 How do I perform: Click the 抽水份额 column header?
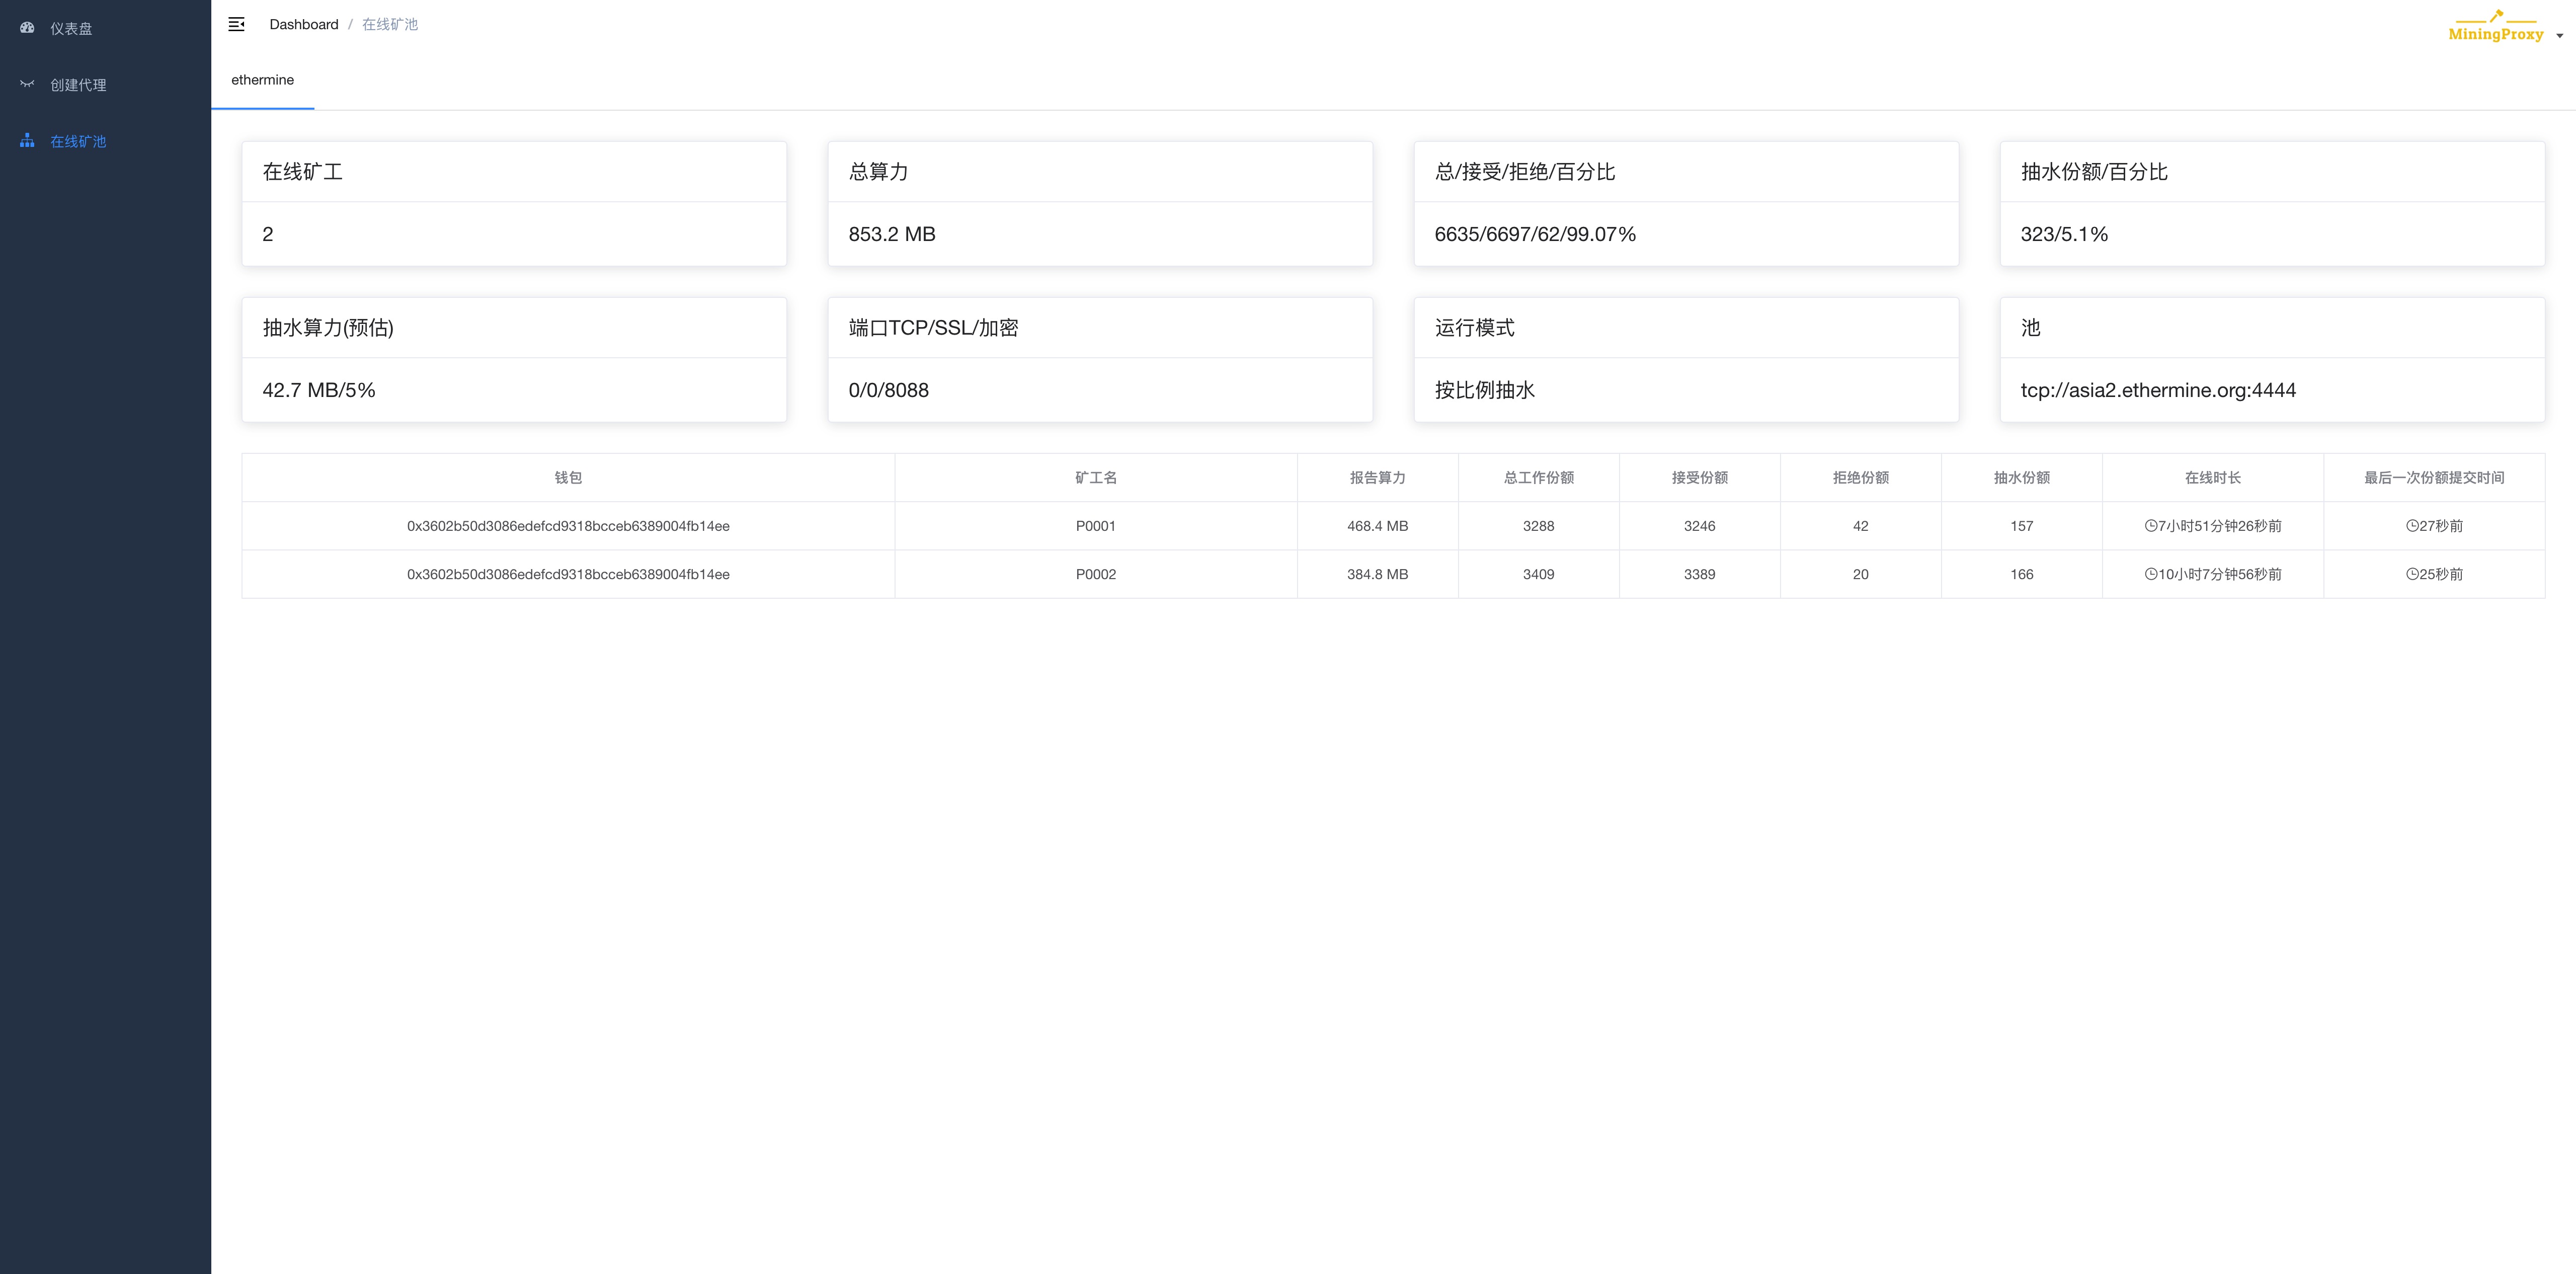(2021, 478)
